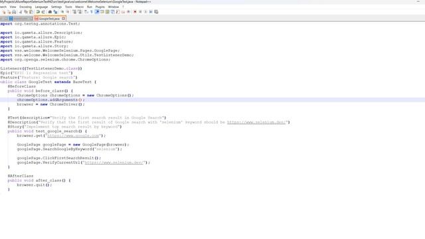Viewport: 425px width, 239px height.
Task: Click the Print toolbar icon
Action: [14, 12]
